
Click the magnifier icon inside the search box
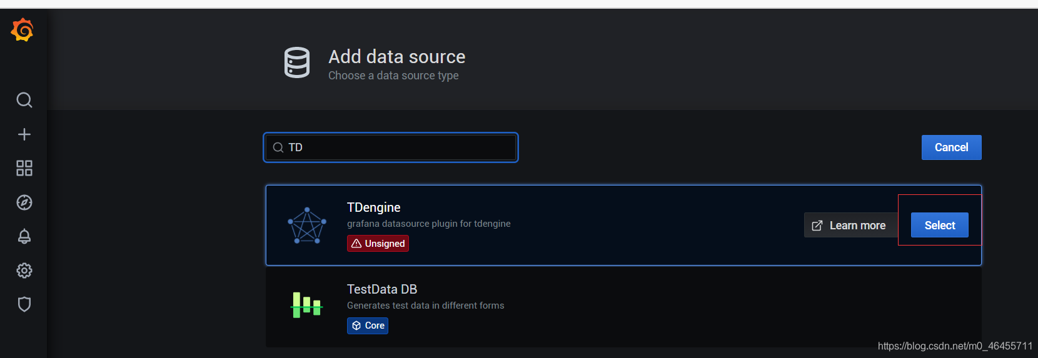(278, 147)
